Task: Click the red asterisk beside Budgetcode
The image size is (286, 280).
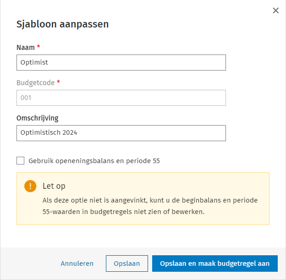Action: click(x=58, y=82)
